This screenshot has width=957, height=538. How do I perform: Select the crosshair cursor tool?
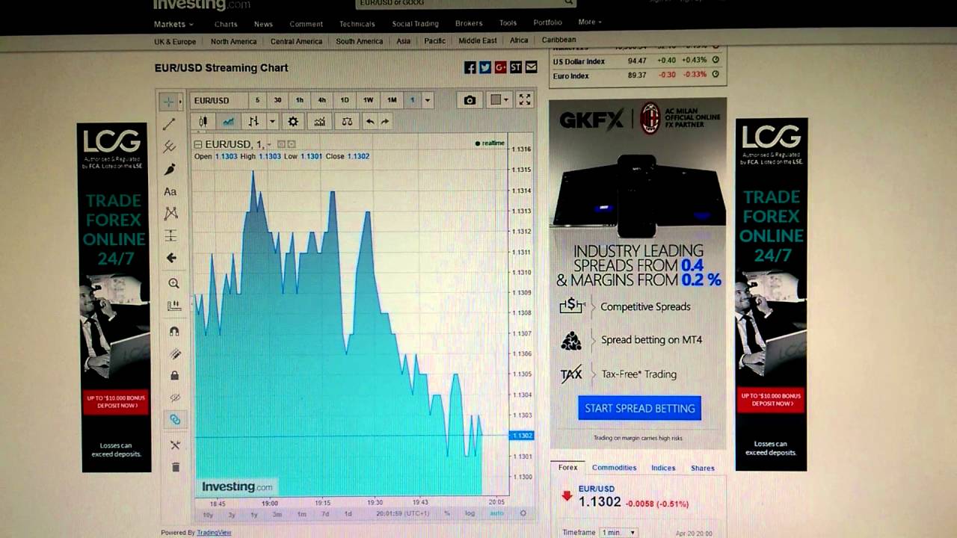click(x=169, y=101)
